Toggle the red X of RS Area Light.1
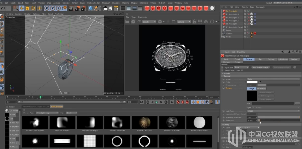Viewport: 302px width, 149px height. click(249, 21)
